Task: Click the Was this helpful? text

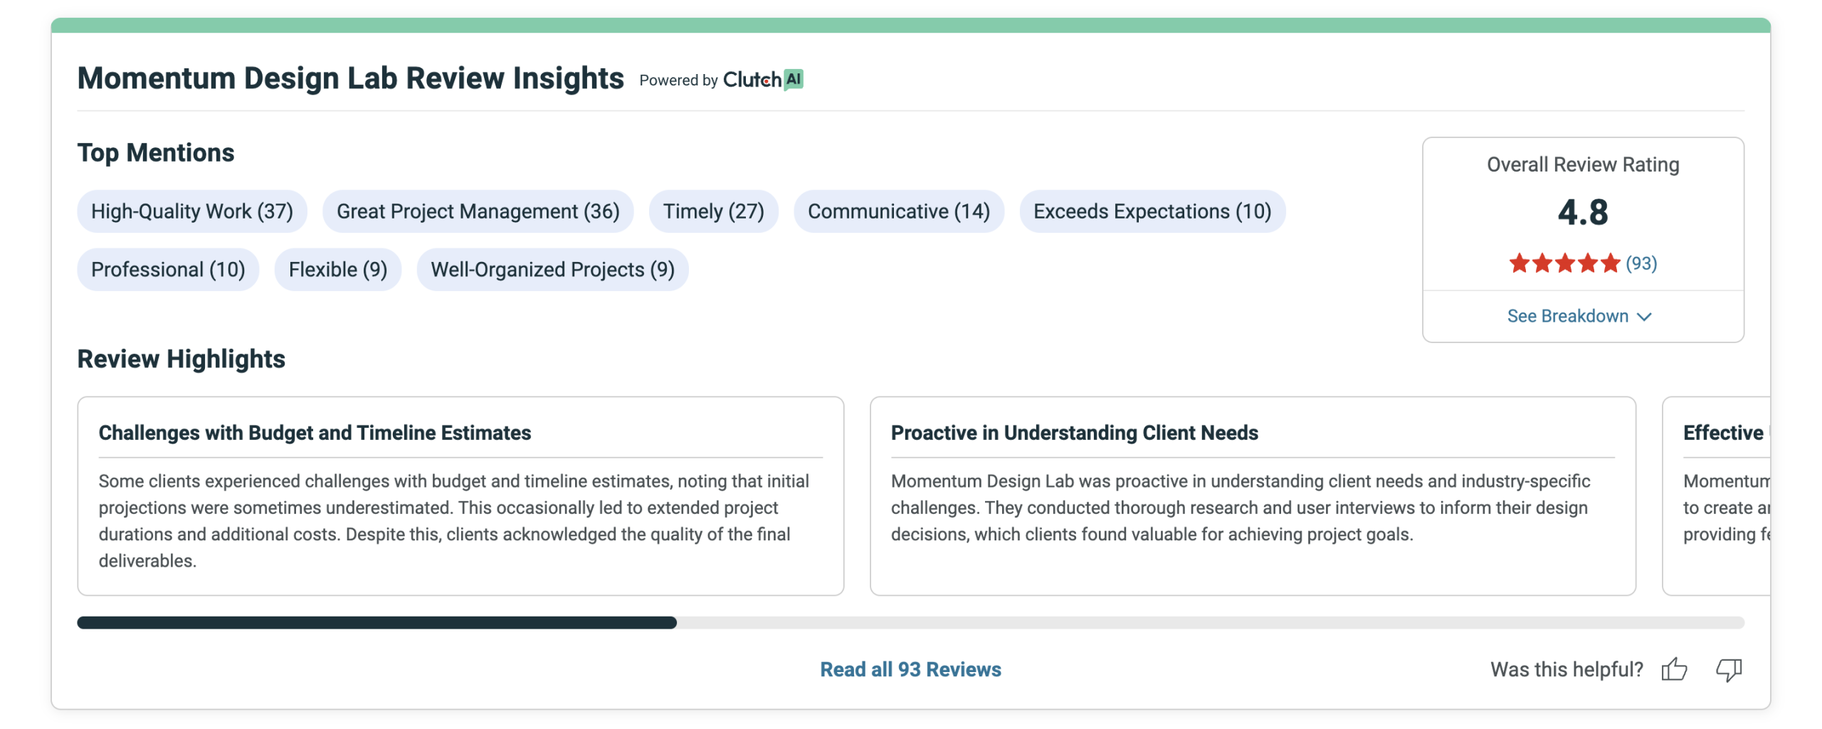Action: [x=1566, y=669]
